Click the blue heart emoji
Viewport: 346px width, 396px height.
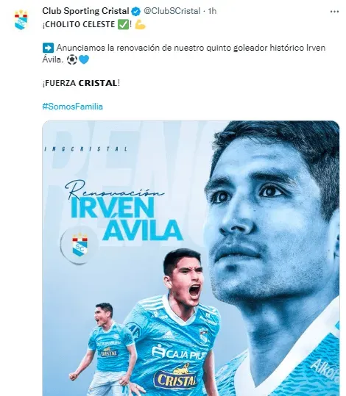coord(84,60)
